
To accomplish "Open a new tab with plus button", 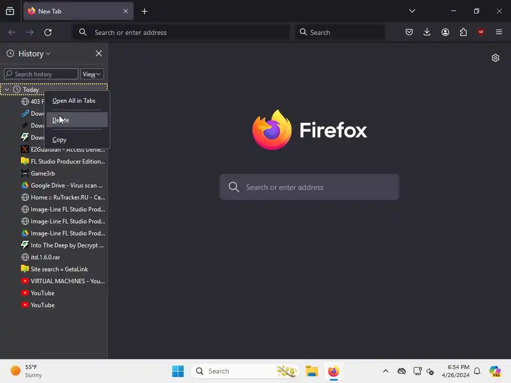I will [x=144, y=11].
